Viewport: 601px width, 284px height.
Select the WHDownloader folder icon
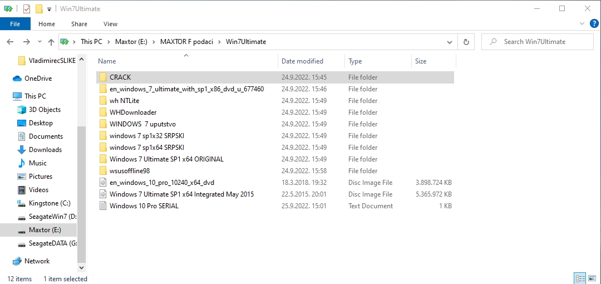point(102,112)
